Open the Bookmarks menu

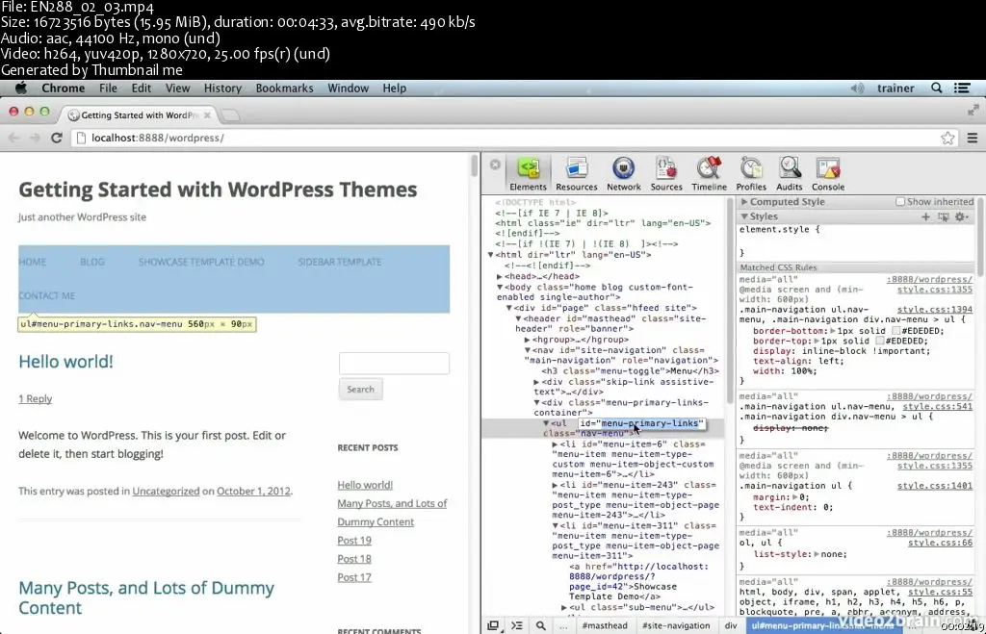coord(284,88)
